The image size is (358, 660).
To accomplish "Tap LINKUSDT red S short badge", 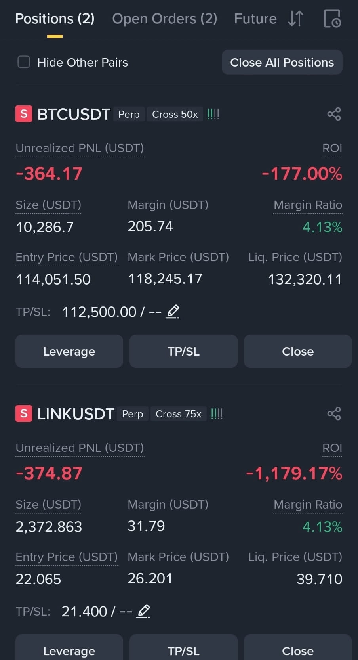I will [x=24, y=414].
